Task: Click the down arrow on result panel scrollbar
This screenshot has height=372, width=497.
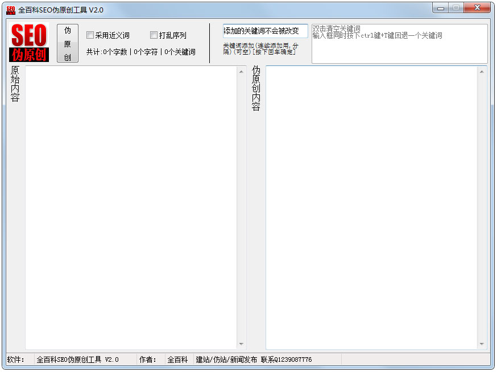Action: coord(481,344)
